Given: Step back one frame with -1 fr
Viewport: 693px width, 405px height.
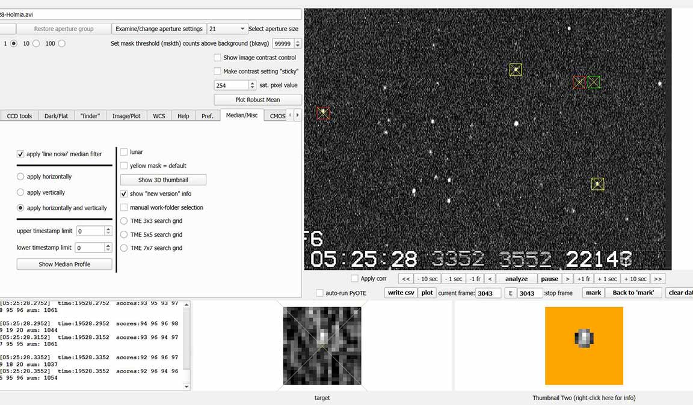Looking at the screenshot, I should coord(475,279).
